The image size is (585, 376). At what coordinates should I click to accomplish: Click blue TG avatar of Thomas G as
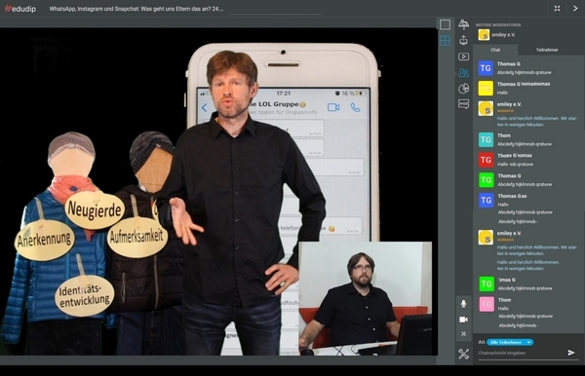(486, 200)
